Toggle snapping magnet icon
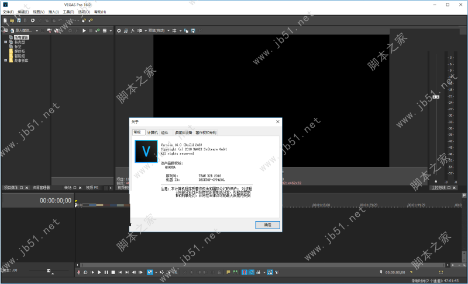The height and width of the screenshot is (284, 468). (245, 272)
